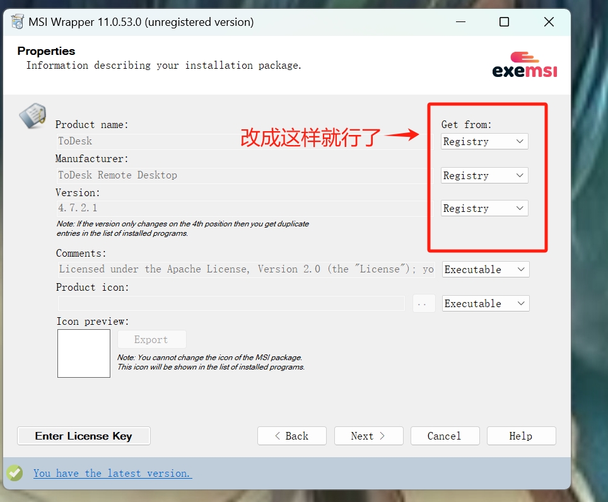Click the 'Get from:' label
The width and height of the screenshot is (608, 502).
tap(467, 125)
